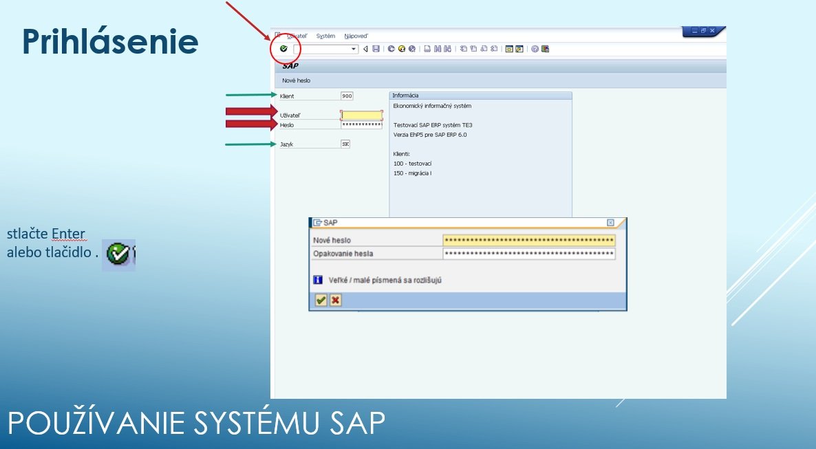The height and width of the screenshot is (449, 816).
Task: Click the Klient field with 900
Action: click(347, 96)
